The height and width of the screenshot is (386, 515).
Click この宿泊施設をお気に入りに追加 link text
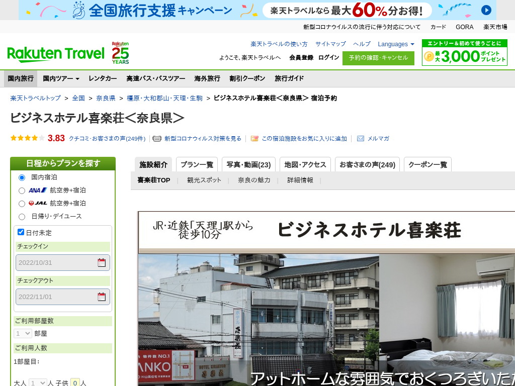304,139
